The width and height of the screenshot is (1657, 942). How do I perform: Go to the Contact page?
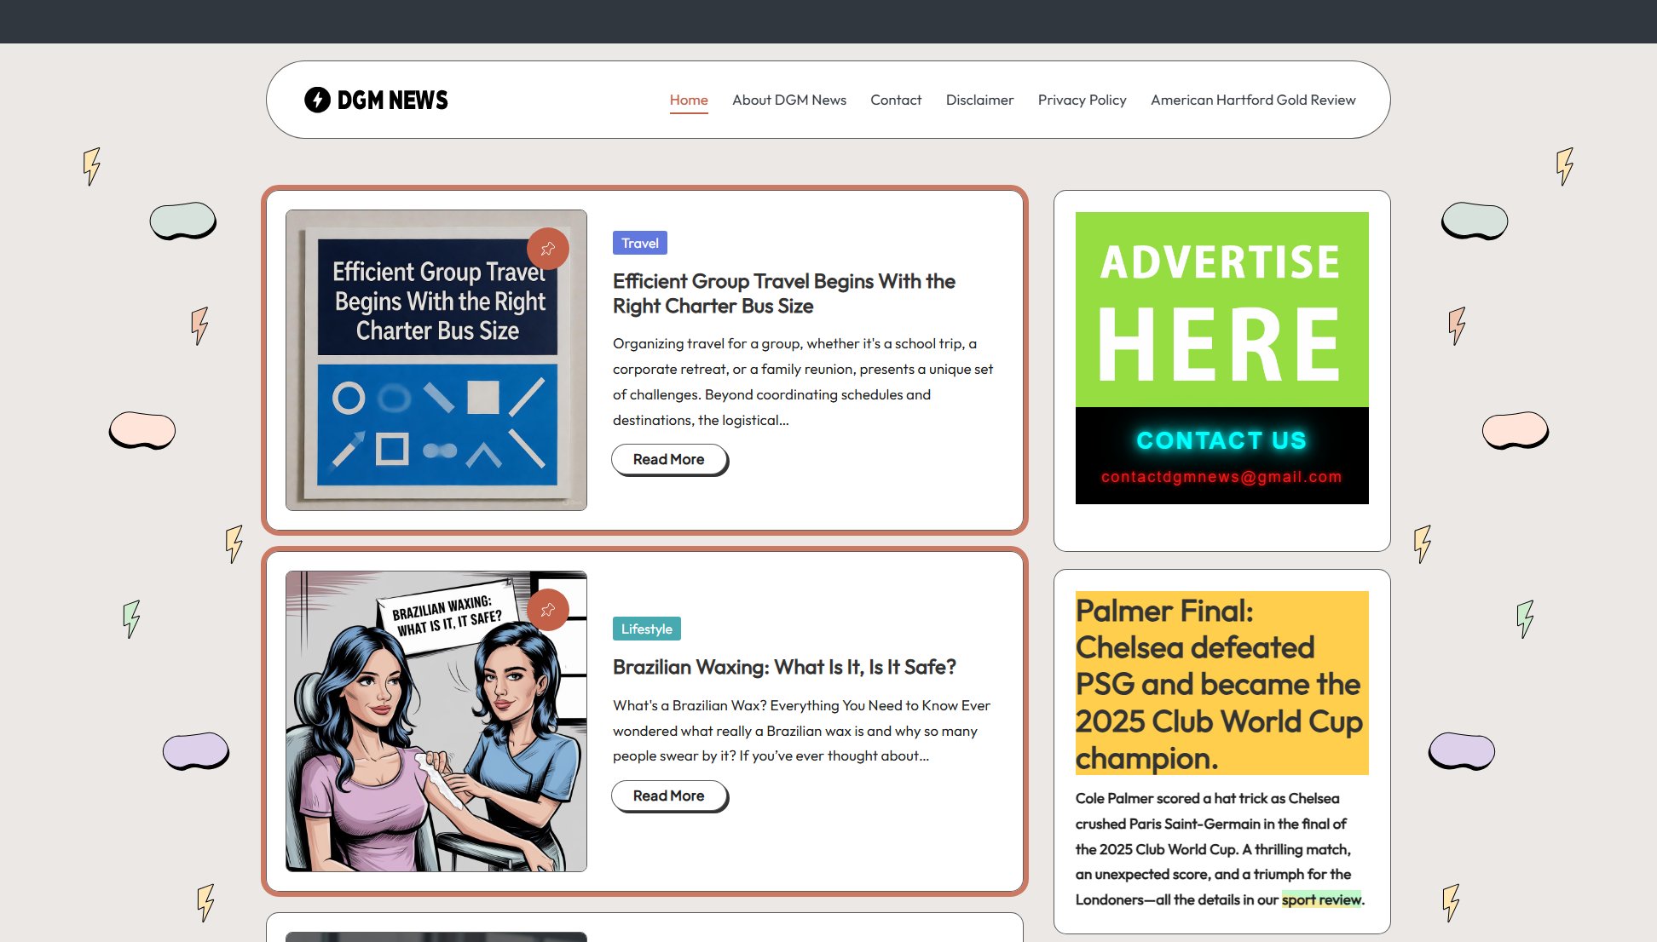pos(895,100)
